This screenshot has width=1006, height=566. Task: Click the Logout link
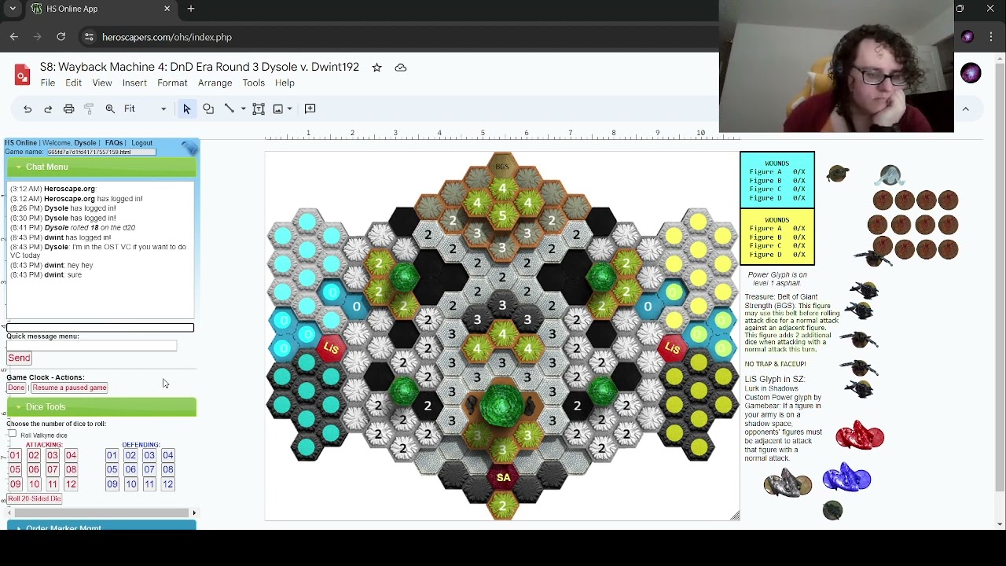(x=141, y=143)
